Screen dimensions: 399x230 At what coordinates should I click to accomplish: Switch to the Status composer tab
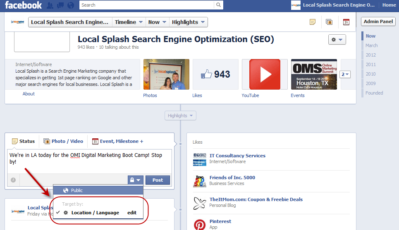[24, 141]
